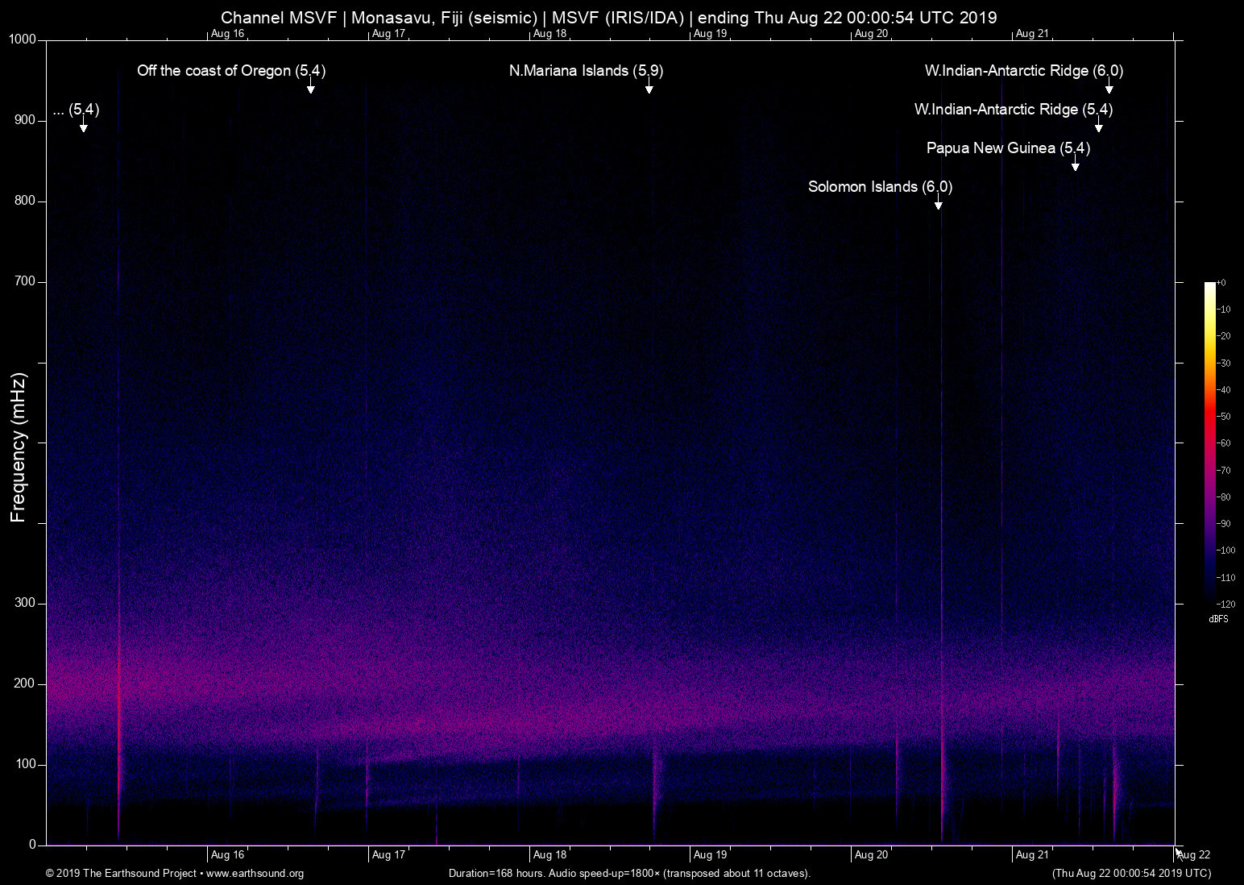Click the arrow under Solomon Islands (6.0)
The height and width of the screenshot is (885, 1244).
pyautogui.click(x=938, y=205)
